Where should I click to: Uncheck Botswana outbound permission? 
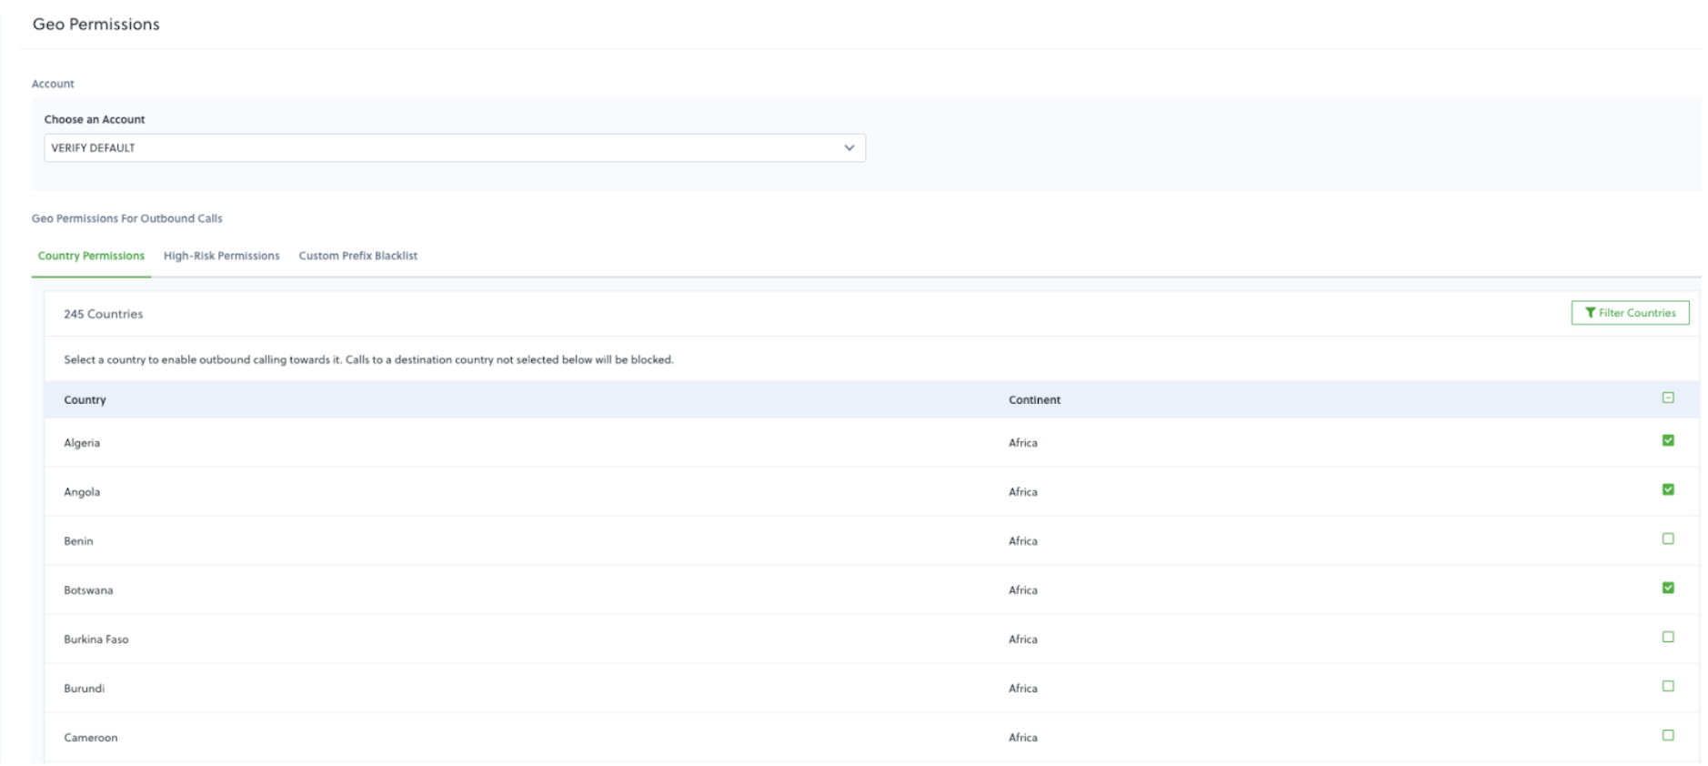[x=1667, y=588]
